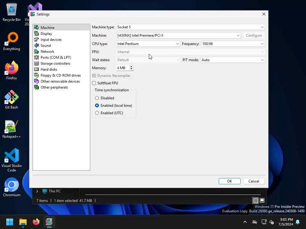Open the CPU type dropdown
Image resolution: width=306 pixels, height=229 pixels.
[x=148, y=44]
